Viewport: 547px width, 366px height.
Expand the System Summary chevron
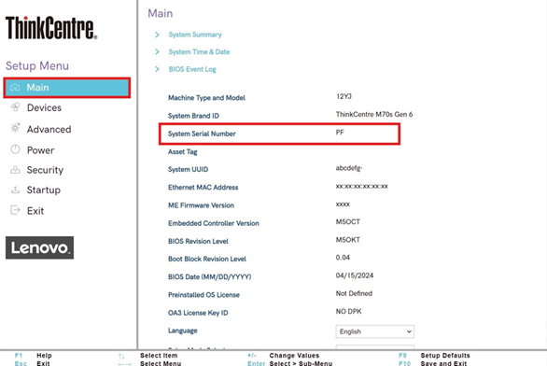157,35
